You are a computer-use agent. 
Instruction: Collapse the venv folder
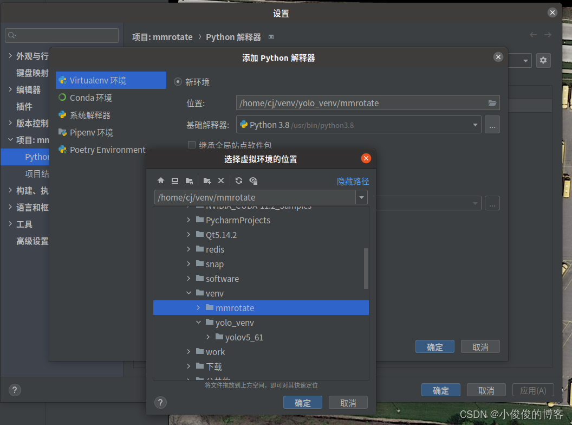(x=188, y=293)
